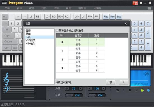Open the sheet score icon beside record
The image size is (154, 107).
pyautogui.click(x=136, y=90)
